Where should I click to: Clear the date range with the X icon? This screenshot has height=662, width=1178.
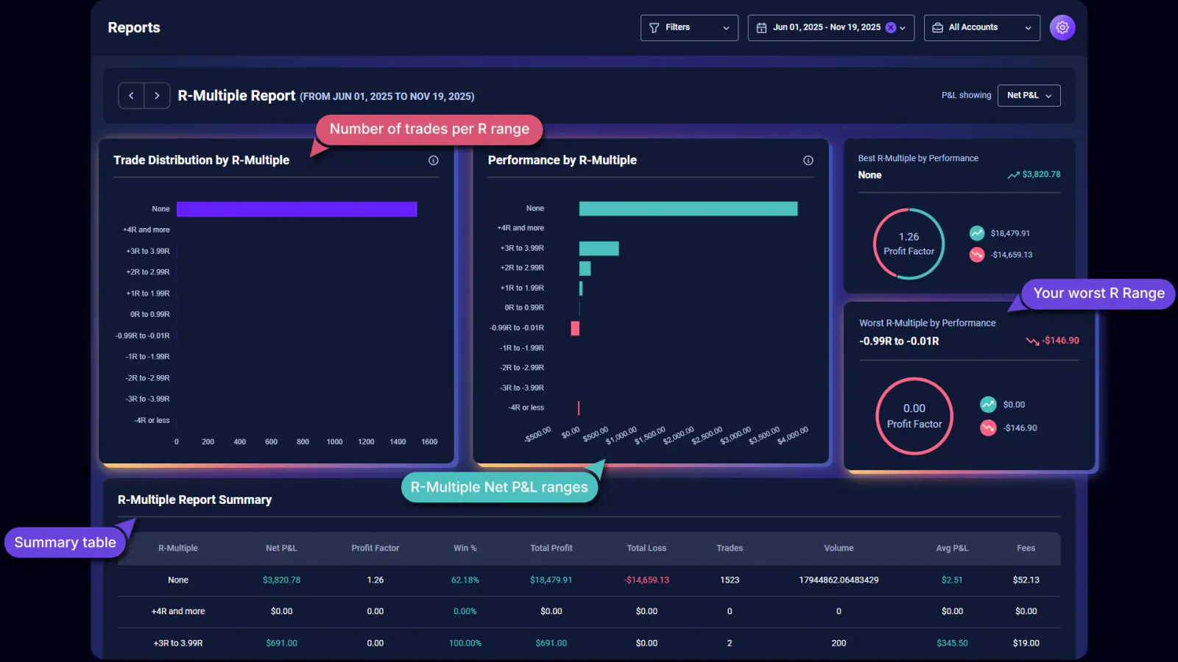pos(891,27)
